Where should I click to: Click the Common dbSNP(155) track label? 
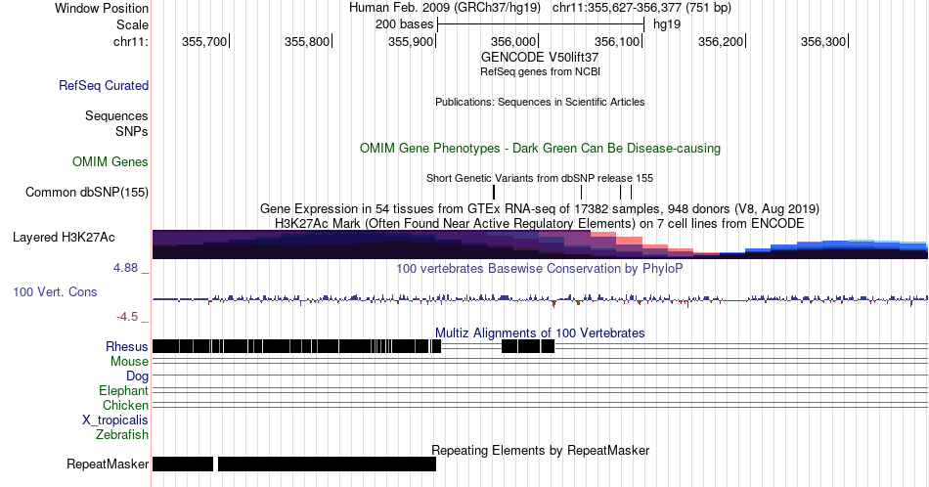click(87, 192)
